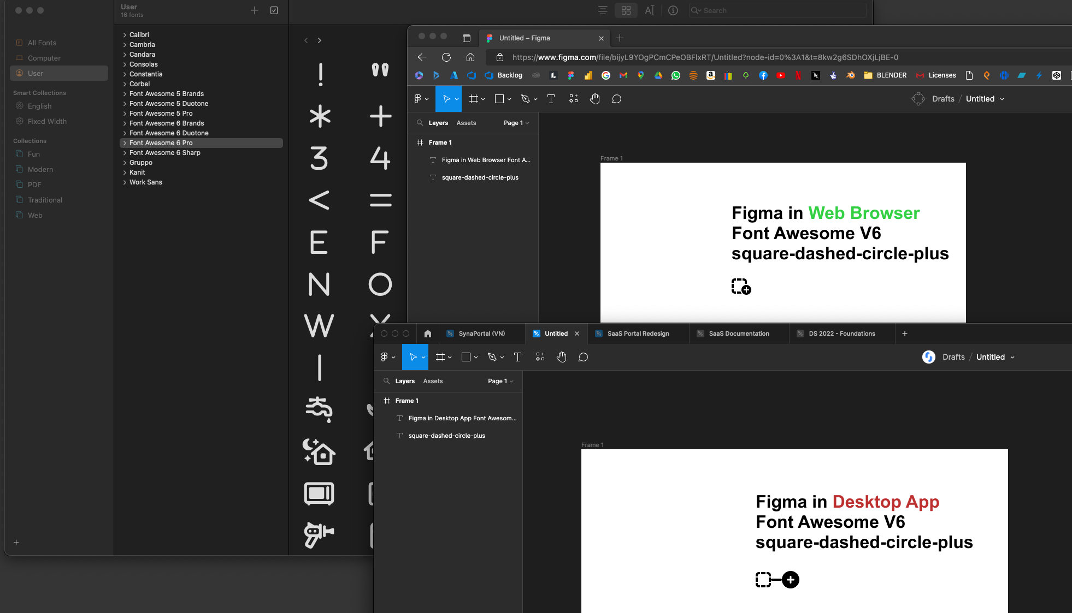Open Page 1 dropdown in browser Figma
The width and height of the screenshot is (1072, 613).
pyautogui.click(x=516, y=123)
